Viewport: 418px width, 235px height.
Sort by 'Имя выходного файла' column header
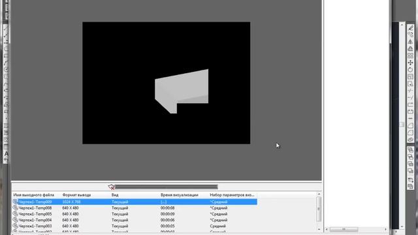(x=33, y=195)
